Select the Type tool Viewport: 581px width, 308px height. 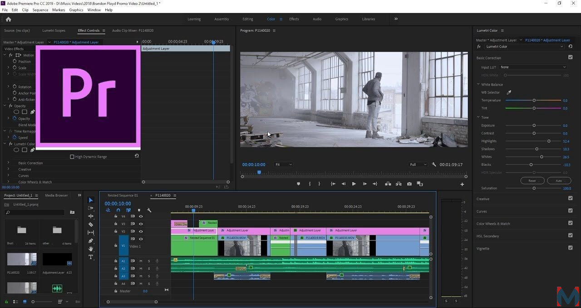point(91,257)
